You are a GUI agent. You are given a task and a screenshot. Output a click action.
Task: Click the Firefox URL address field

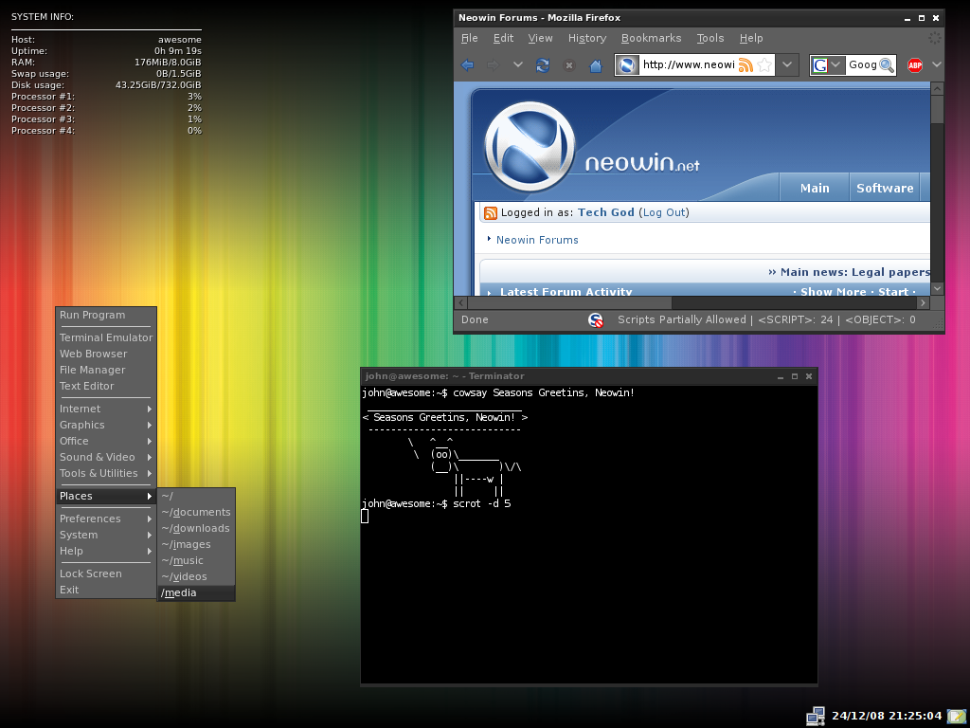click(x=687, y=65)
